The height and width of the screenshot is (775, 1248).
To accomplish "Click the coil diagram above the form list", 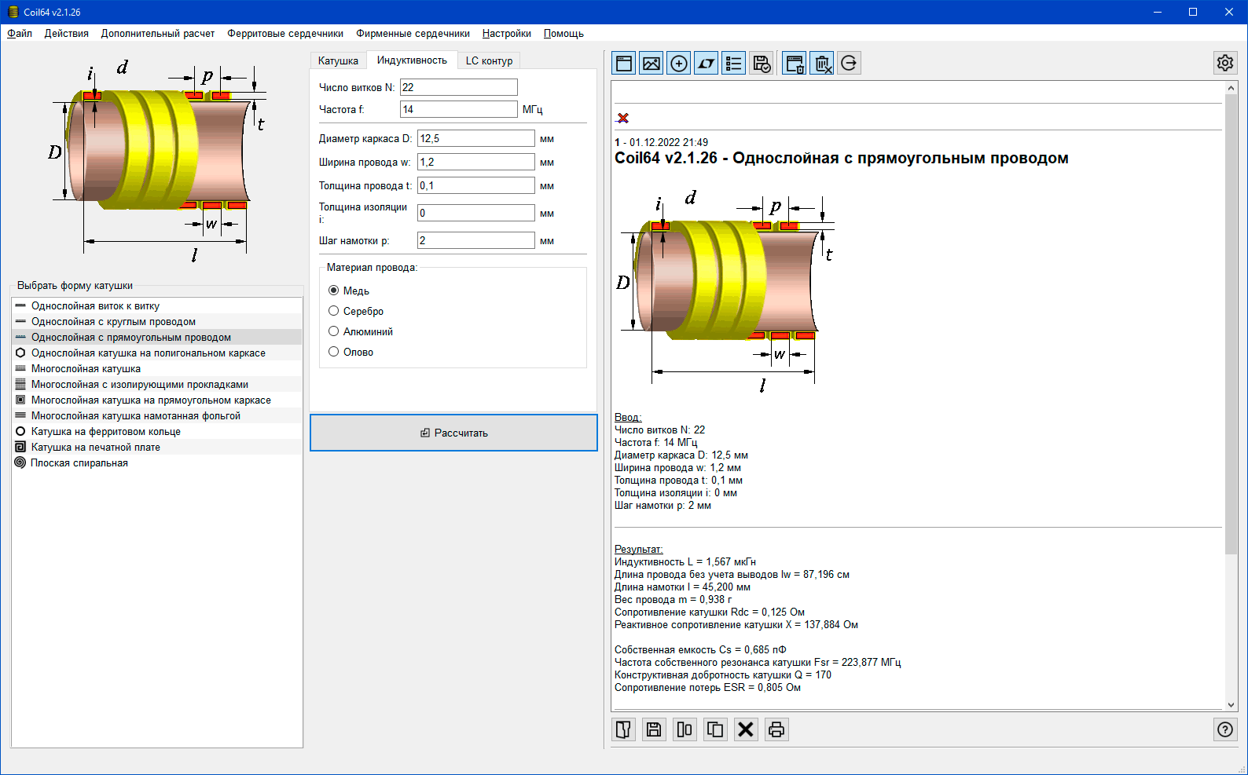I will [157, 161].
